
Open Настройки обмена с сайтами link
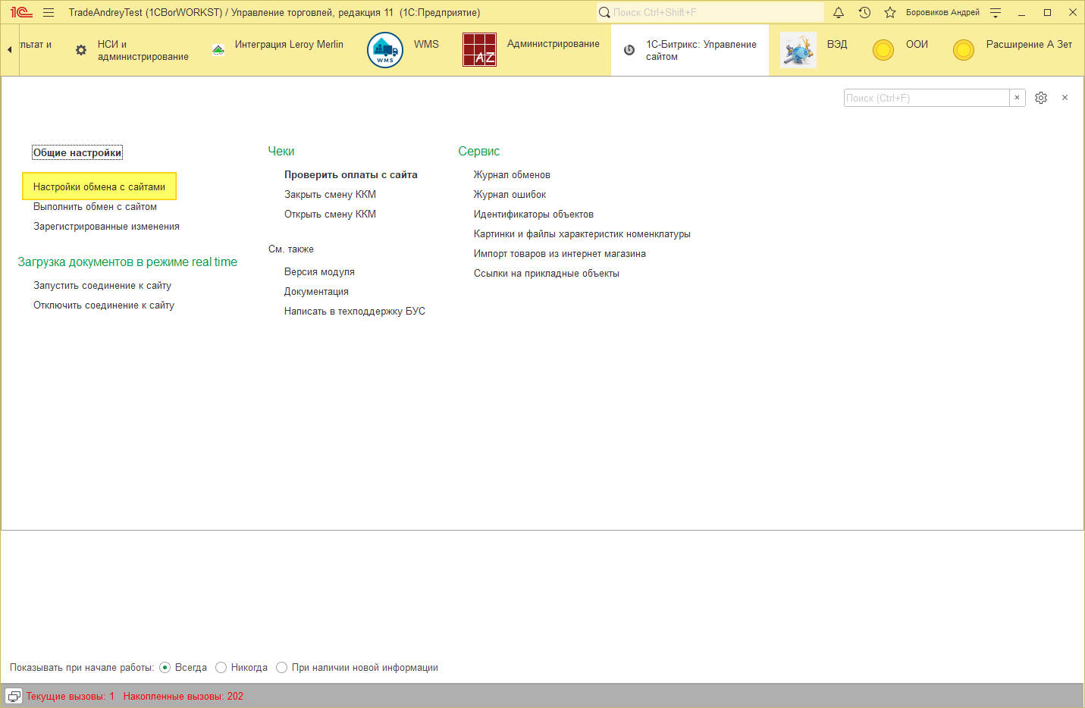99,186
